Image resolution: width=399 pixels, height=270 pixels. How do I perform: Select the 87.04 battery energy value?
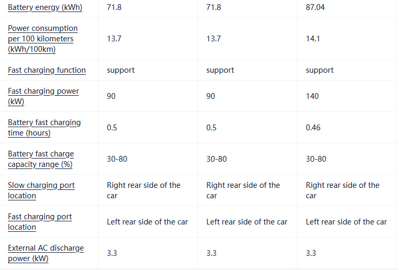pos(315,8)
